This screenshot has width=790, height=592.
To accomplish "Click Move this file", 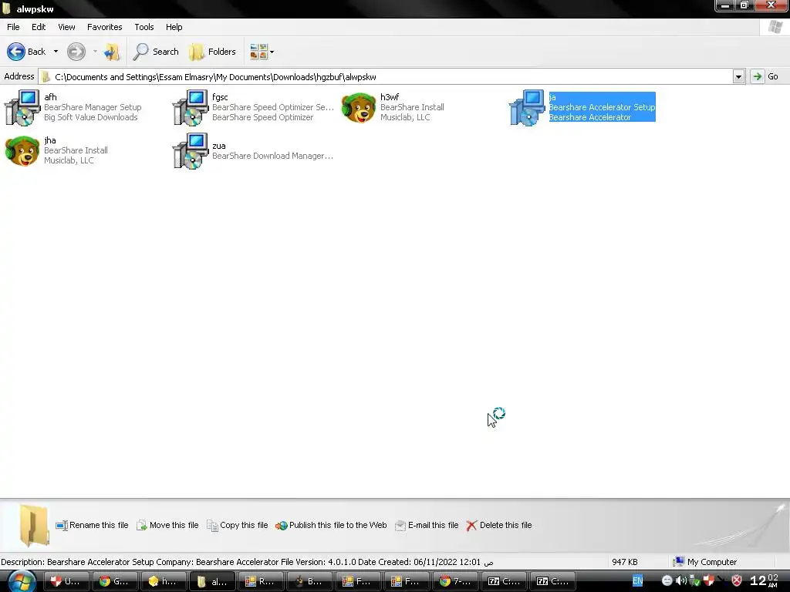I will (x=167, y=525).
